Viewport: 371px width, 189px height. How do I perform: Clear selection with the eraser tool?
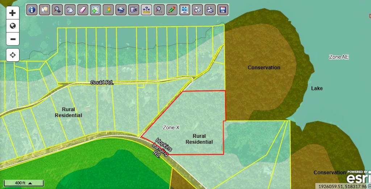[83, 10]
